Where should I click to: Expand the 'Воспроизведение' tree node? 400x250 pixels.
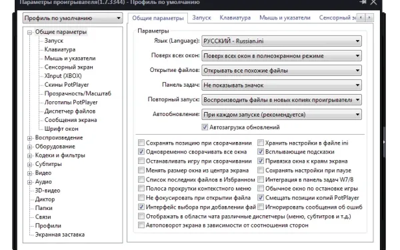(29, 138)
